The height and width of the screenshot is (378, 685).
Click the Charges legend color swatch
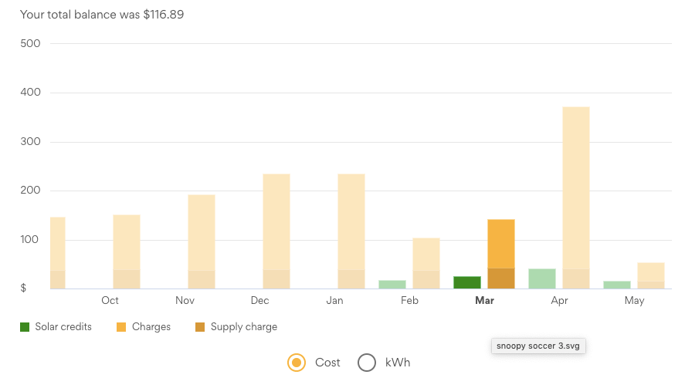(122, 327)
